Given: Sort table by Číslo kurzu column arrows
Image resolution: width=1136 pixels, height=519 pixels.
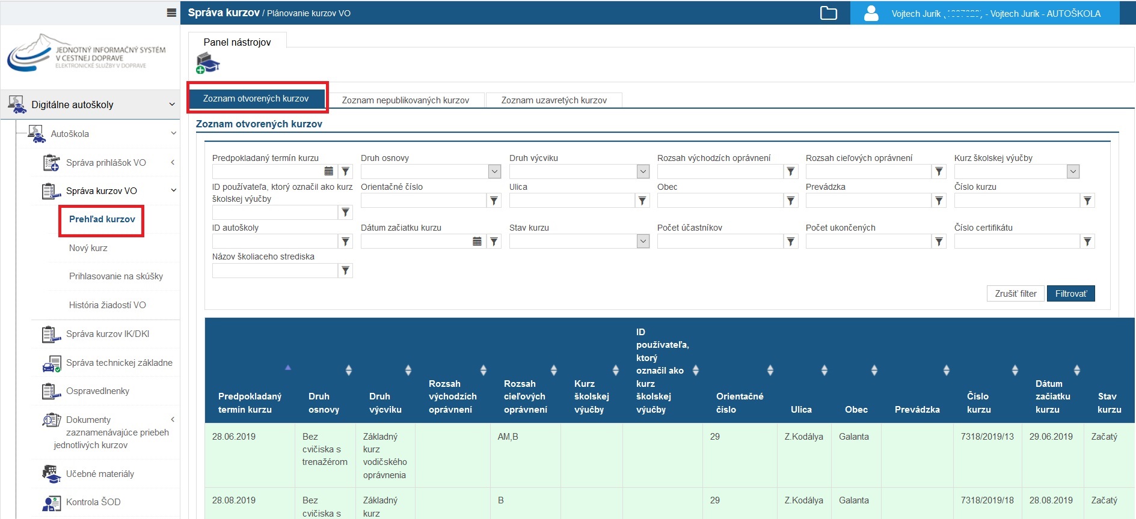Looking at the screenshot, I should [x=1015, y=370].
